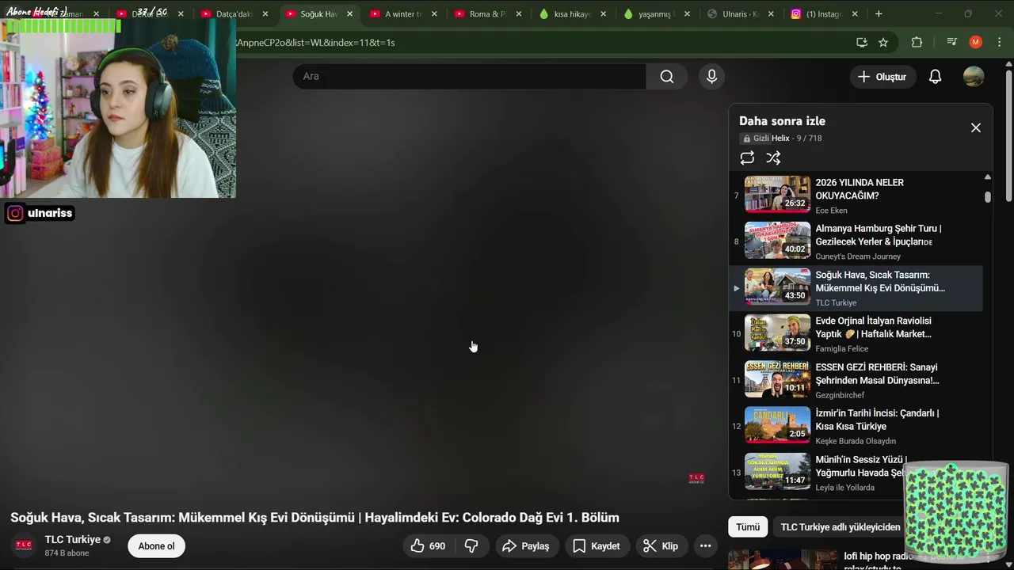Open thumbnail of 2026 YILINDA NELER OKUYACAĞIM
1014x570 pixels.
tap(777, 194)
